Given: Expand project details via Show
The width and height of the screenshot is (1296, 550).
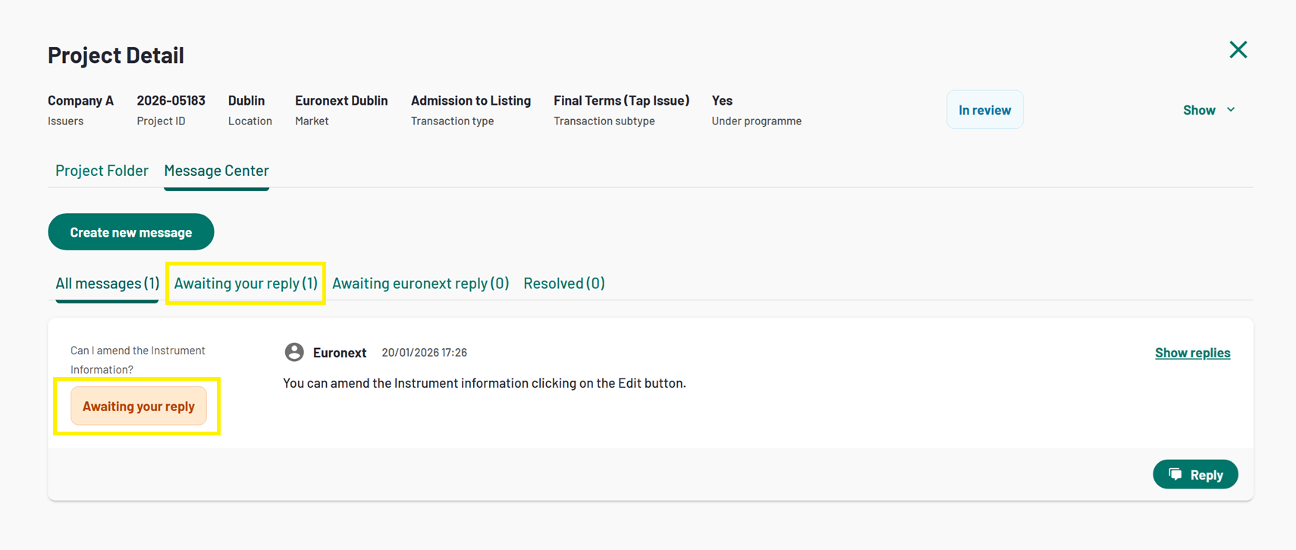Looking at the screenshot, I should pyautogui.click(x=1199, y=110).
